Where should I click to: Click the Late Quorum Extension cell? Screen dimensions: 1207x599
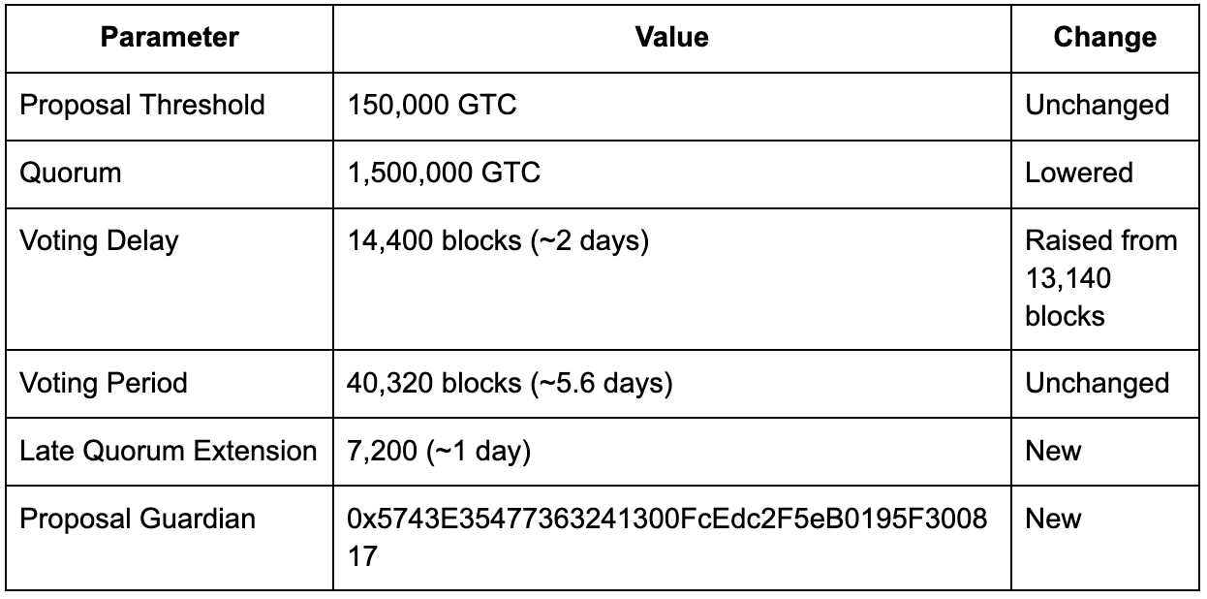pos(169,451)
